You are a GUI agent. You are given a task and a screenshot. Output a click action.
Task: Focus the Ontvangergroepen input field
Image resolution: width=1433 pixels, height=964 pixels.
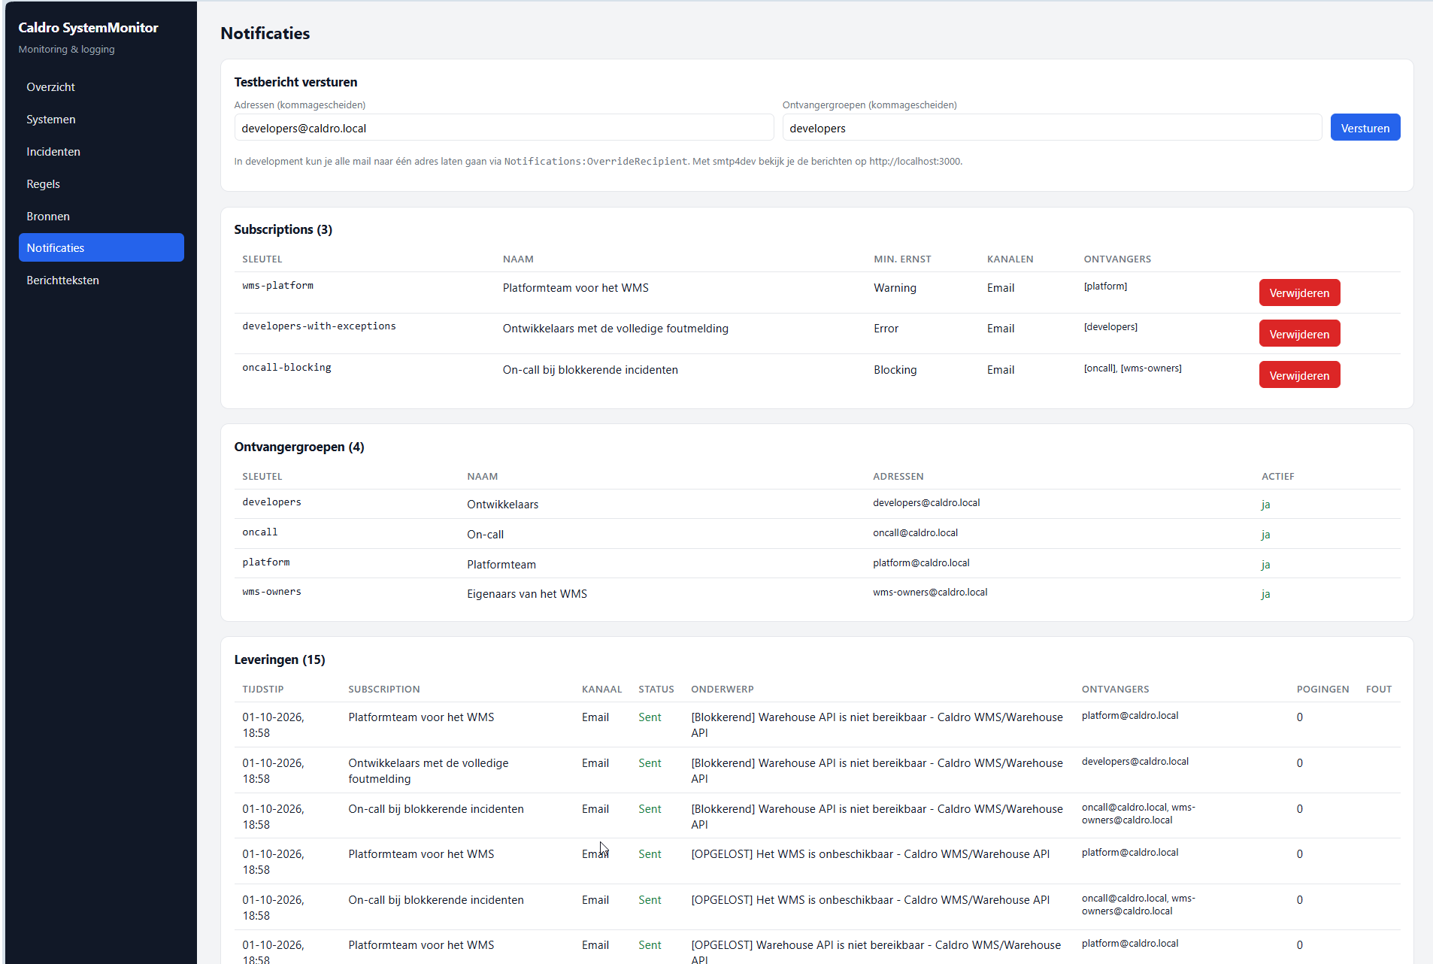pyautogui.click(x=1052, y=128)
